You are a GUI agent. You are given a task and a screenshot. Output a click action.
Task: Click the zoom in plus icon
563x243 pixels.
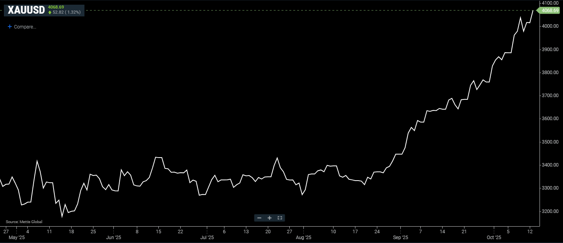[x=269, y=218]
